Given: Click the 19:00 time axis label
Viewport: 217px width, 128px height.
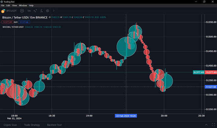Looking at the screenshot, I should (89, 116).
